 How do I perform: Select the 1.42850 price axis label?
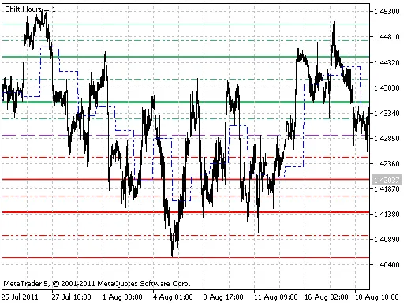pos(387,138)
